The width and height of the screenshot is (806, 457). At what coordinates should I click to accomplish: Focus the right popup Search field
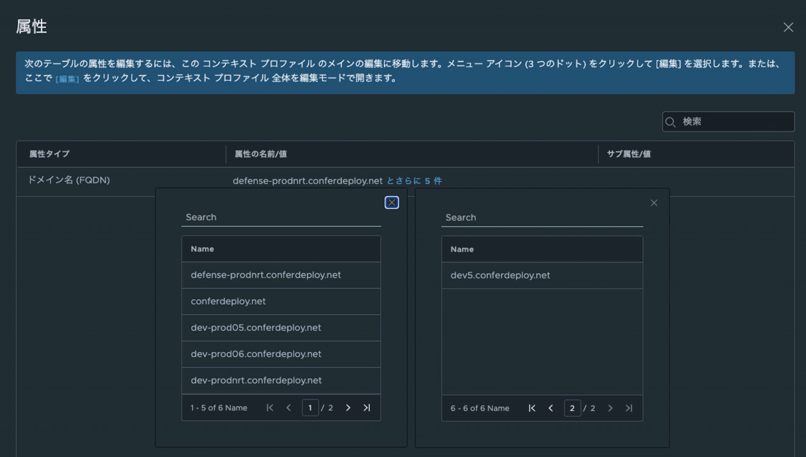(x=542, y=217)
